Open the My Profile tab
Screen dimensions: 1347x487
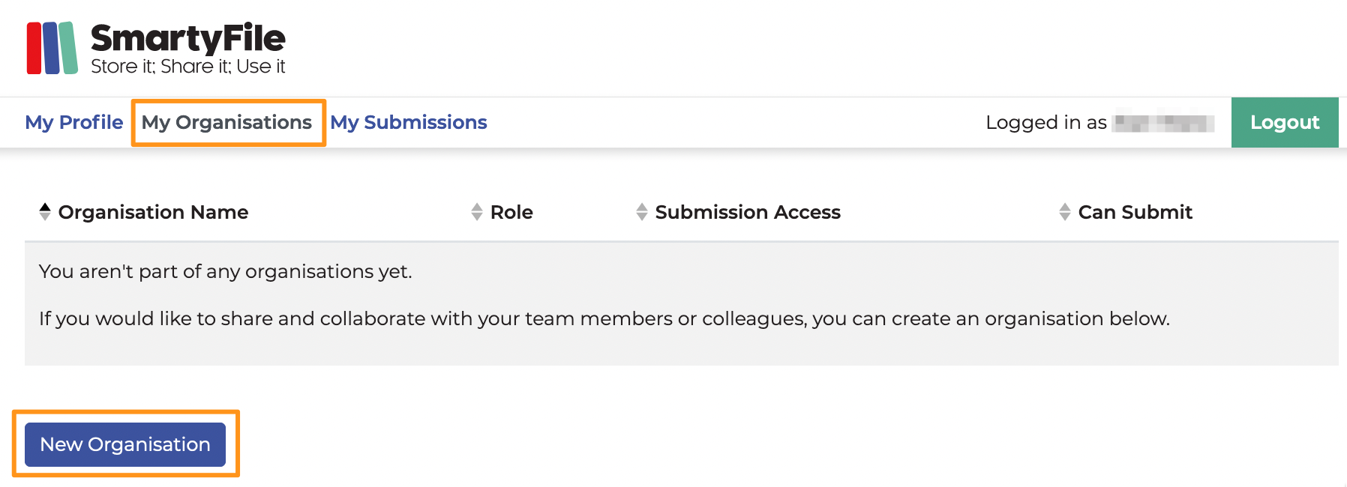tap(74, 122)
